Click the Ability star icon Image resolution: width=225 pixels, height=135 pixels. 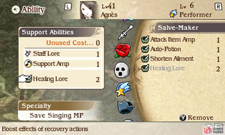16,10
